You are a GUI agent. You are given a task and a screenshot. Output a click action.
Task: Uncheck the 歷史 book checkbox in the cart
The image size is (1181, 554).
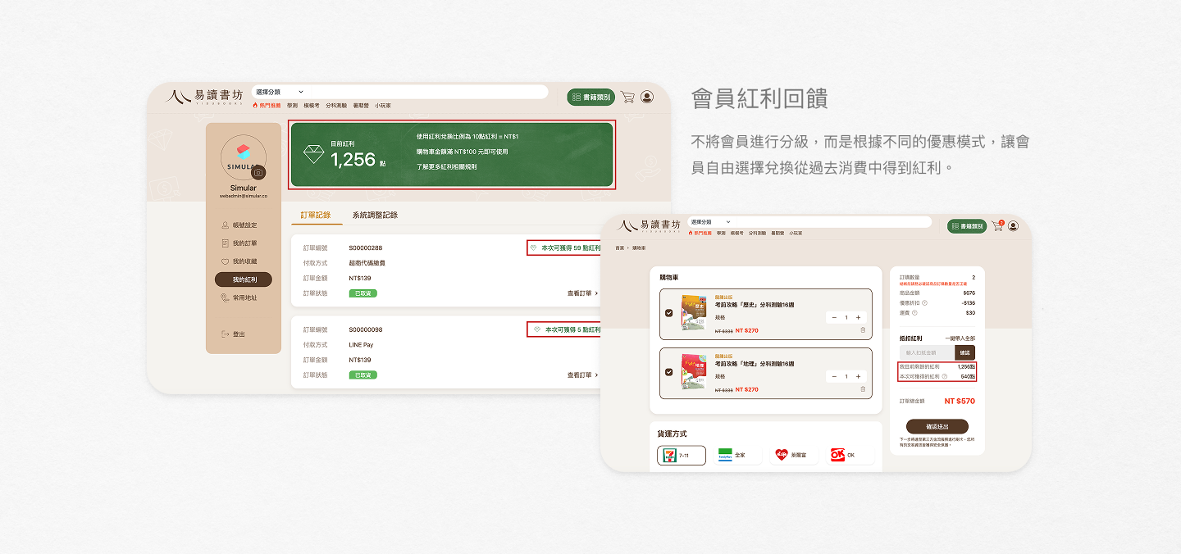(x=669, y=313)
